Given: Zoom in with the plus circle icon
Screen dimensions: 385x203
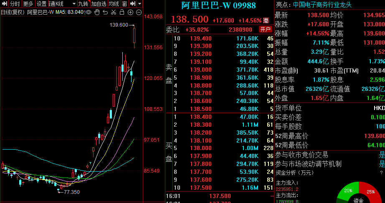Looking at the screenshot, I should [131, 12].
